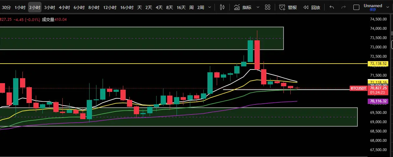Click the 69,000.00 price axis label
The width and height of the screenshot is (393, 157).
coord(378,122)
